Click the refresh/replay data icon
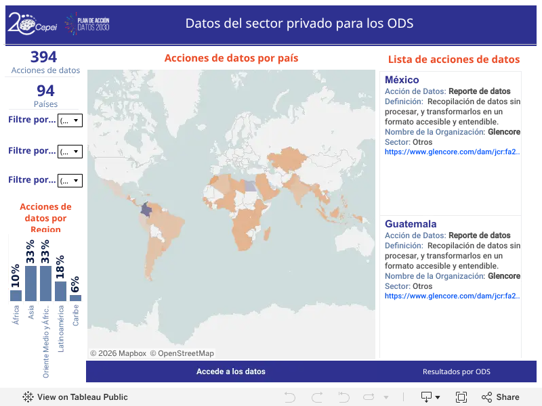Screen dimensions: 542x406 pos(369,397)
